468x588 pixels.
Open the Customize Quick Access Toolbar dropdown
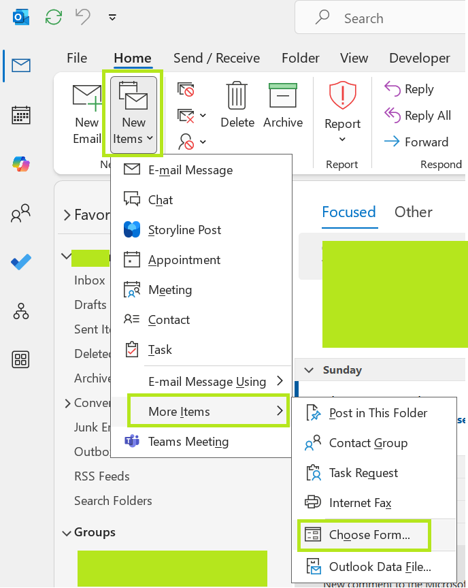(x=112, y=17)
